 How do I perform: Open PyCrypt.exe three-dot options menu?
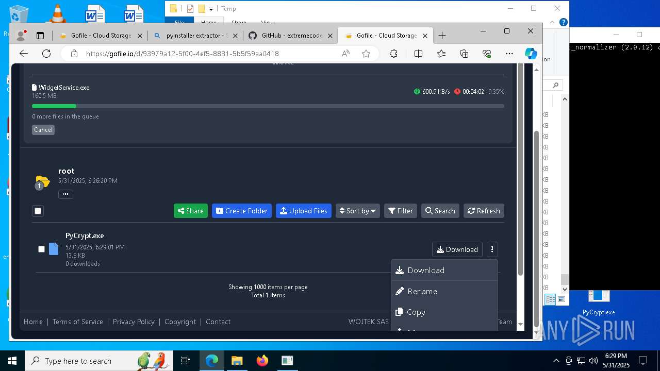click(492, 249)
